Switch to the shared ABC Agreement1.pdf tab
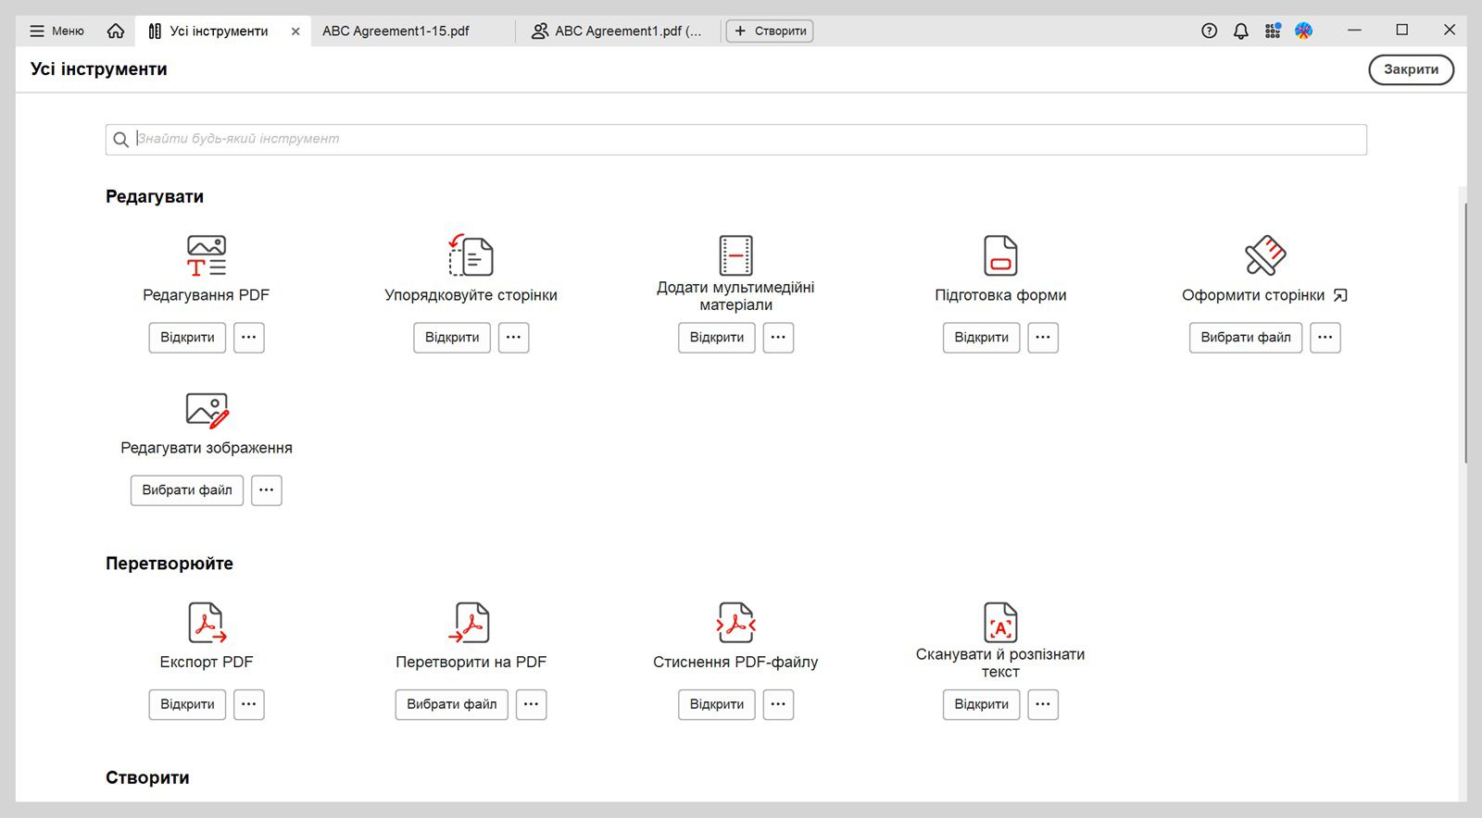 617,31
